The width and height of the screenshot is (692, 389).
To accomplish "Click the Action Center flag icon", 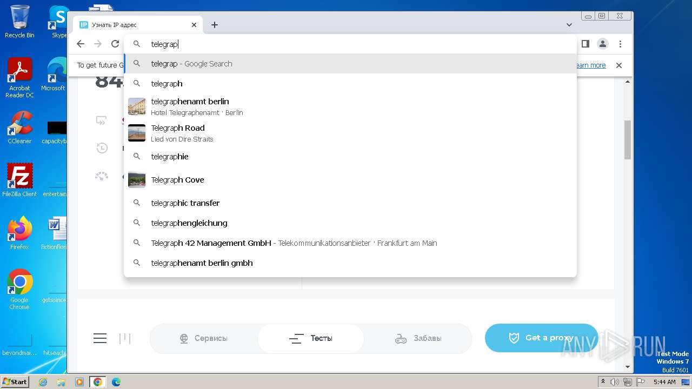I will tap(640, 382).
